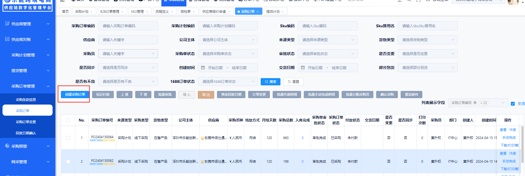Open the 部分到货 dropdown
Screen dimensions: 525x176
coord(428,68)
